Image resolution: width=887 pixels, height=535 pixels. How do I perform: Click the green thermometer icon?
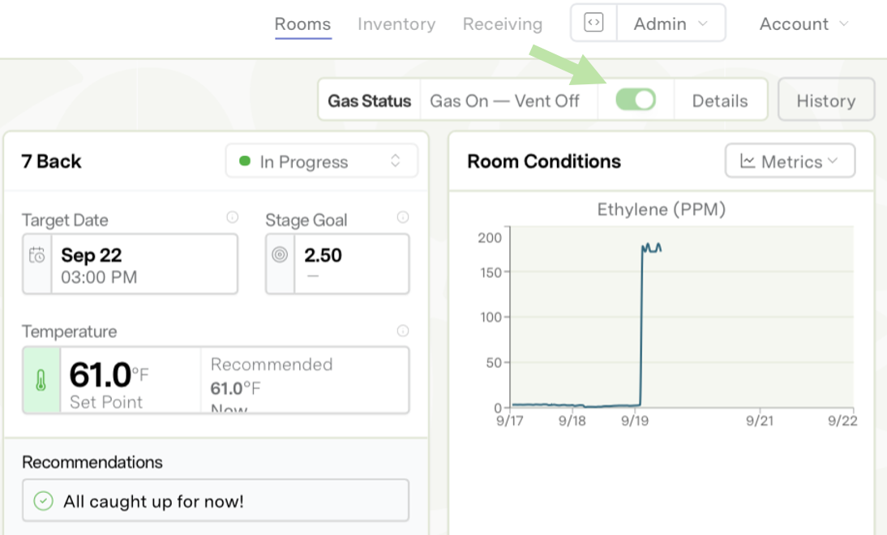[x=41, y=380]
